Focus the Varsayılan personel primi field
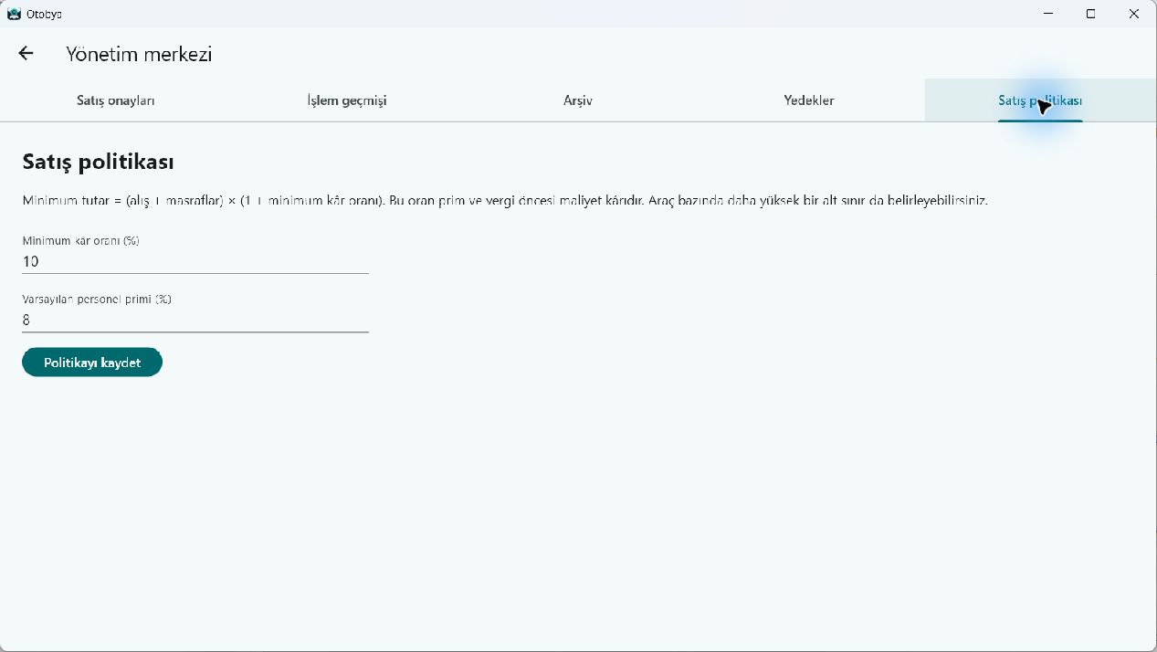The height and width of the screenshot is (652, 1157). 195,321
